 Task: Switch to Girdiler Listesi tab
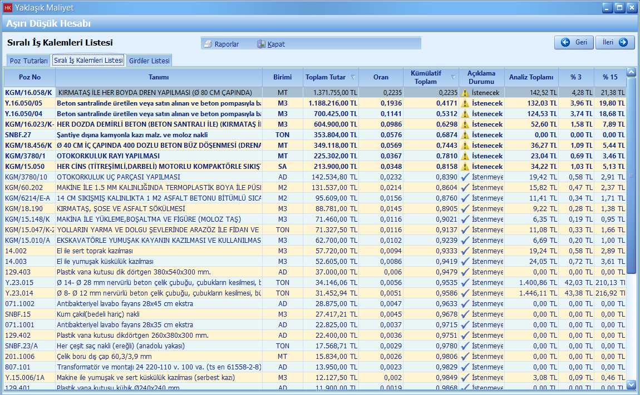pyautogui.click(x=149, y=61)
